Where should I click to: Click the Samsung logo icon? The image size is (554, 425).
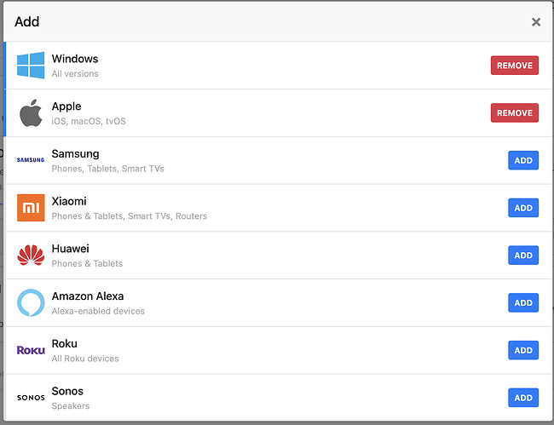(x=31, y=160)
